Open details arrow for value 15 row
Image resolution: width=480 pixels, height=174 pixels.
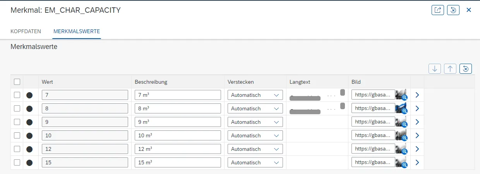click(x=417, y=163)
